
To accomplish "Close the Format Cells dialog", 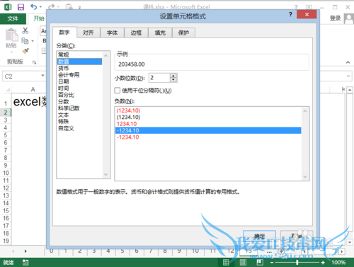I will (307, 14).
